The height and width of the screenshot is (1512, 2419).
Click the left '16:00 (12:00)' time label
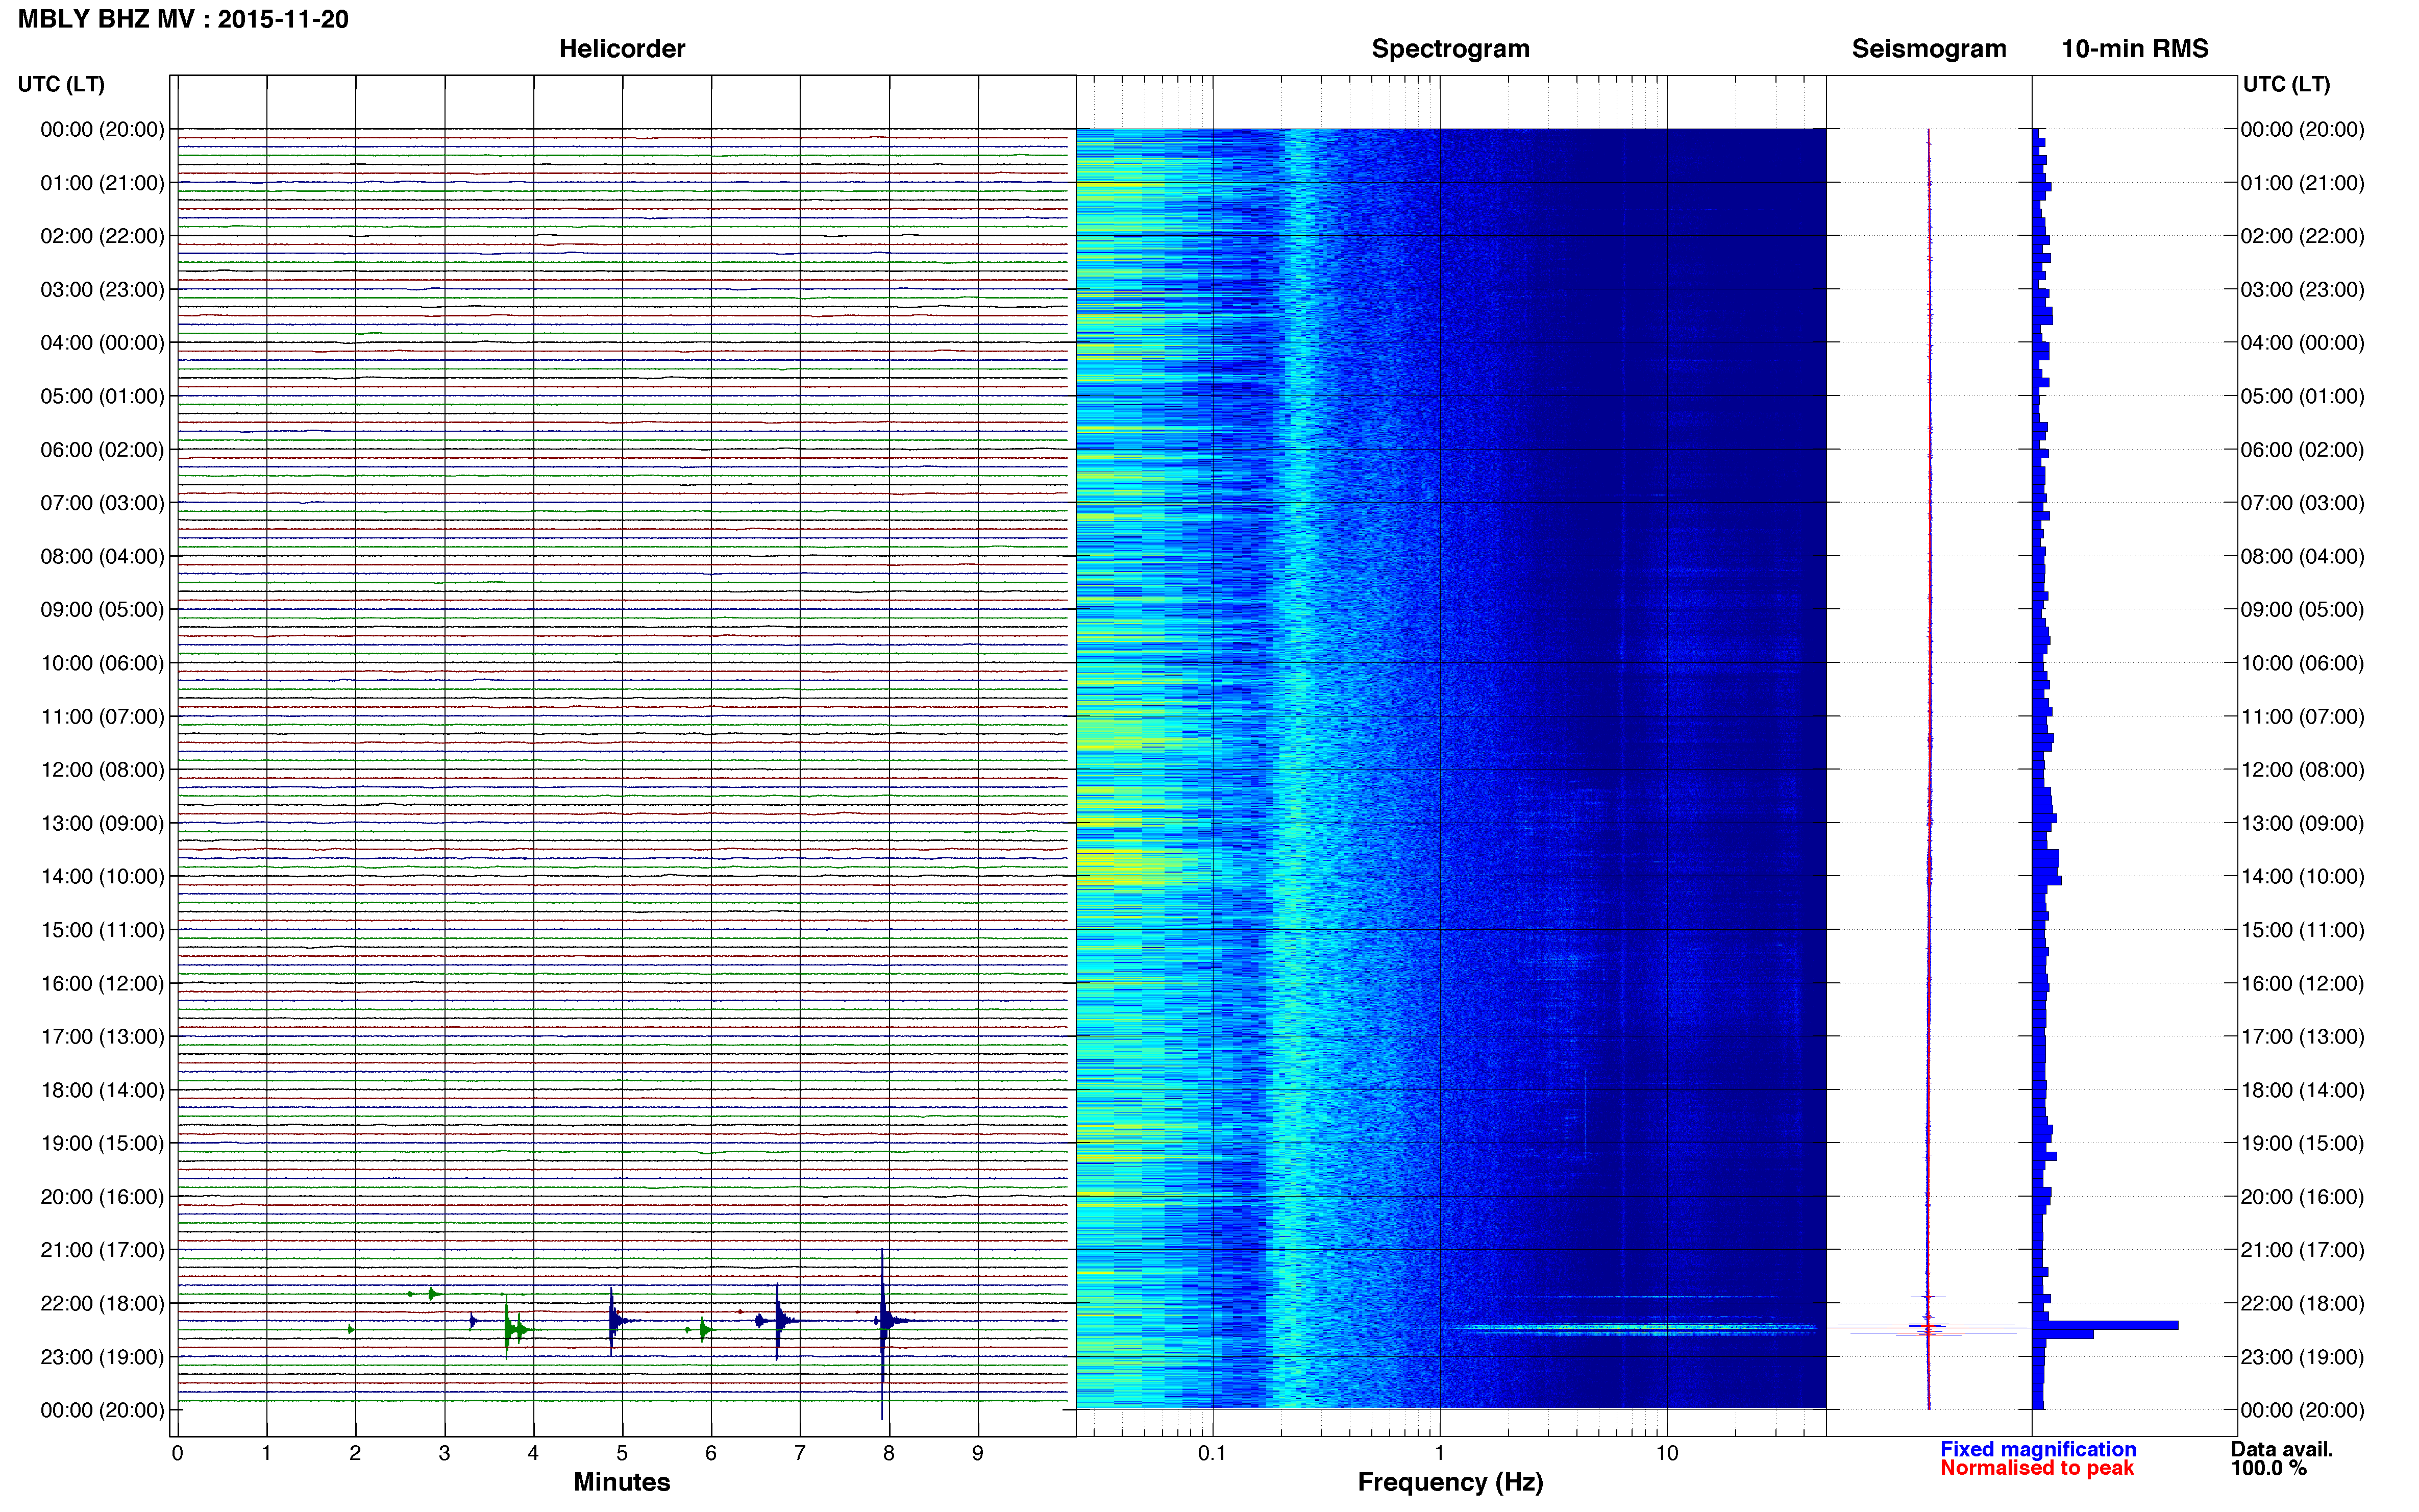(102, 983)
